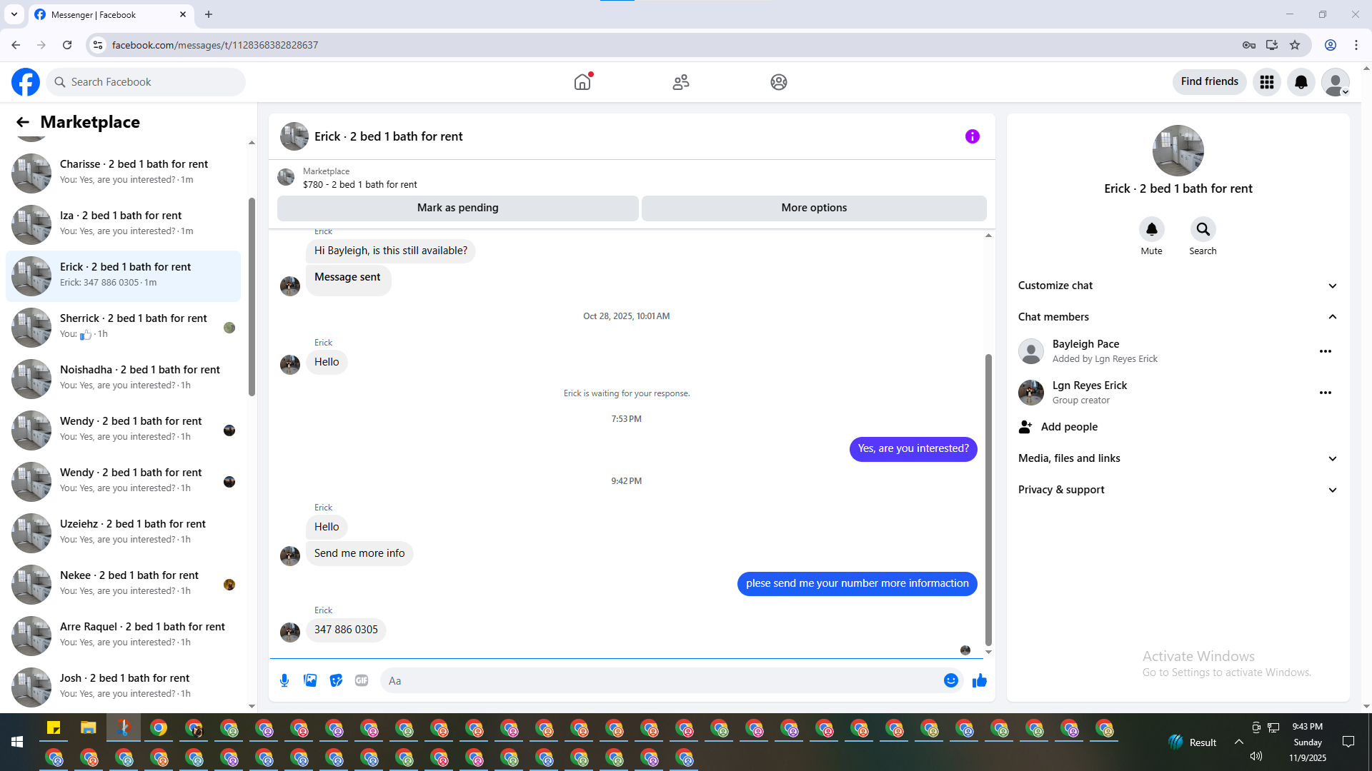The width and height of the screenshot is (1372, 771).
Task: Open Chrome saved passwords key icon
Action: point(1249,45)
